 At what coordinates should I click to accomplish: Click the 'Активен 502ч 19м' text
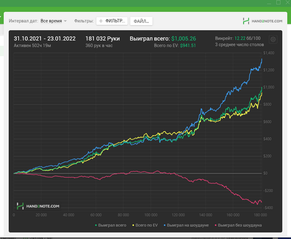pos(32,45)
